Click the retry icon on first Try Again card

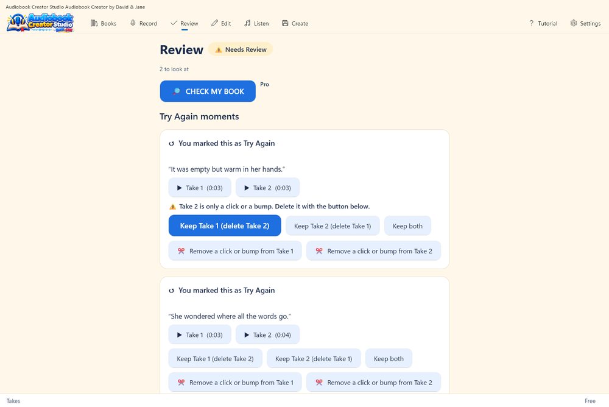171,143
